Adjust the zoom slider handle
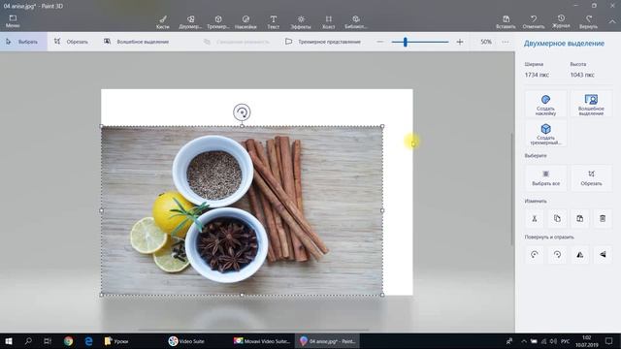Viewport: 621px width, 349px height. coord(406,42)
